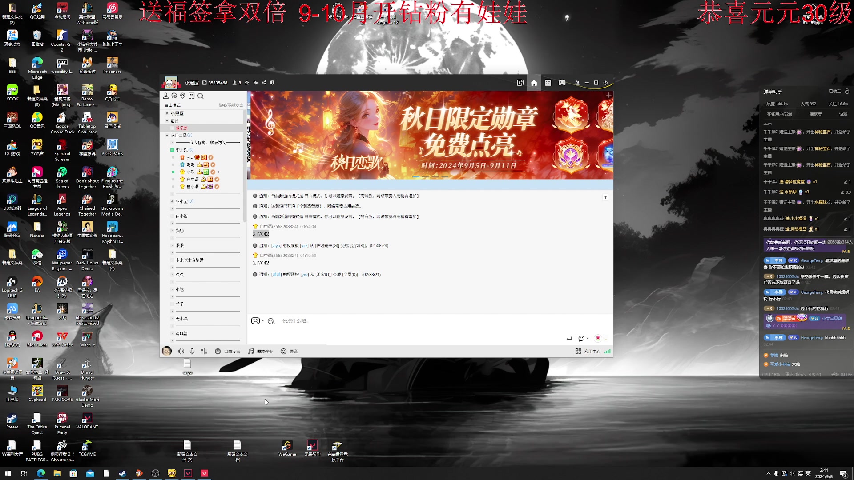This screenshot has height=480, width=854.
Task: Open the WeGame shortcut at desktop bottom
Action: (287, 448)
